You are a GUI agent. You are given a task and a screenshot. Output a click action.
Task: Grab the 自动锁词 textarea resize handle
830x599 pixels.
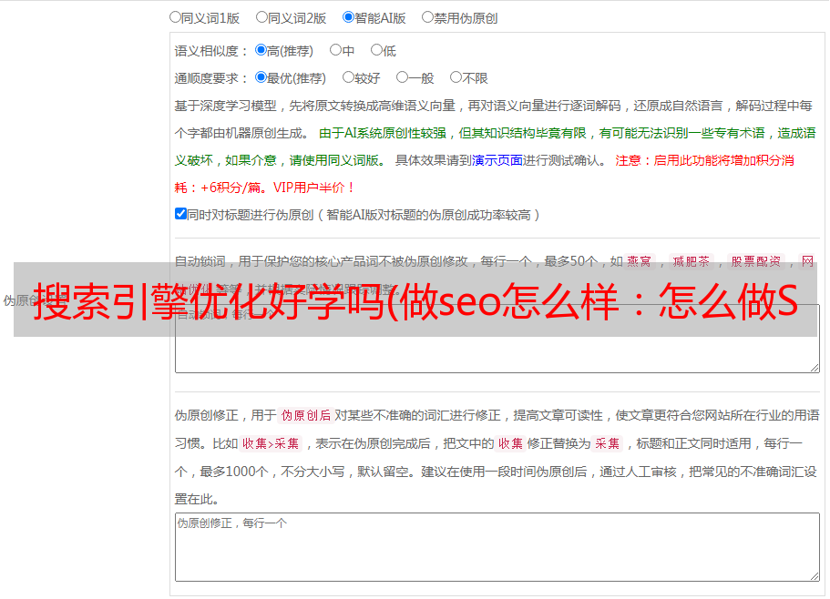(x=815, y=368)
